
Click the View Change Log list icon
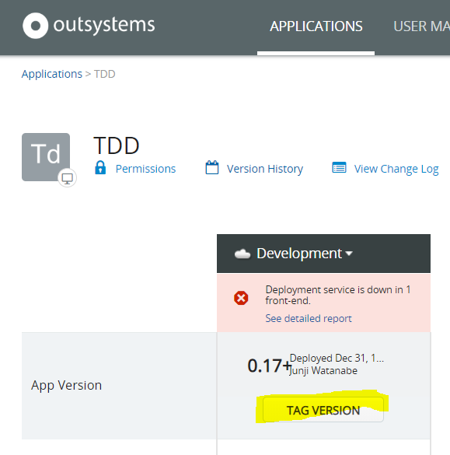339,167
